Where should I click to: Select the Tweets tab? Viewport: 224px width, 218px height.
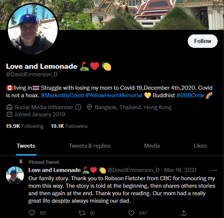26,146
